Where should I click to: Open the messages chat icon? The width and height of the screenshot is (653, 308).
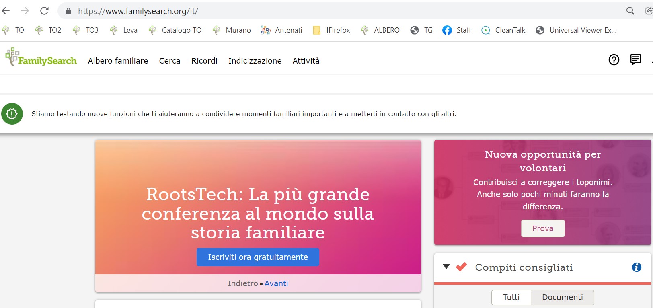pos(636,60)
